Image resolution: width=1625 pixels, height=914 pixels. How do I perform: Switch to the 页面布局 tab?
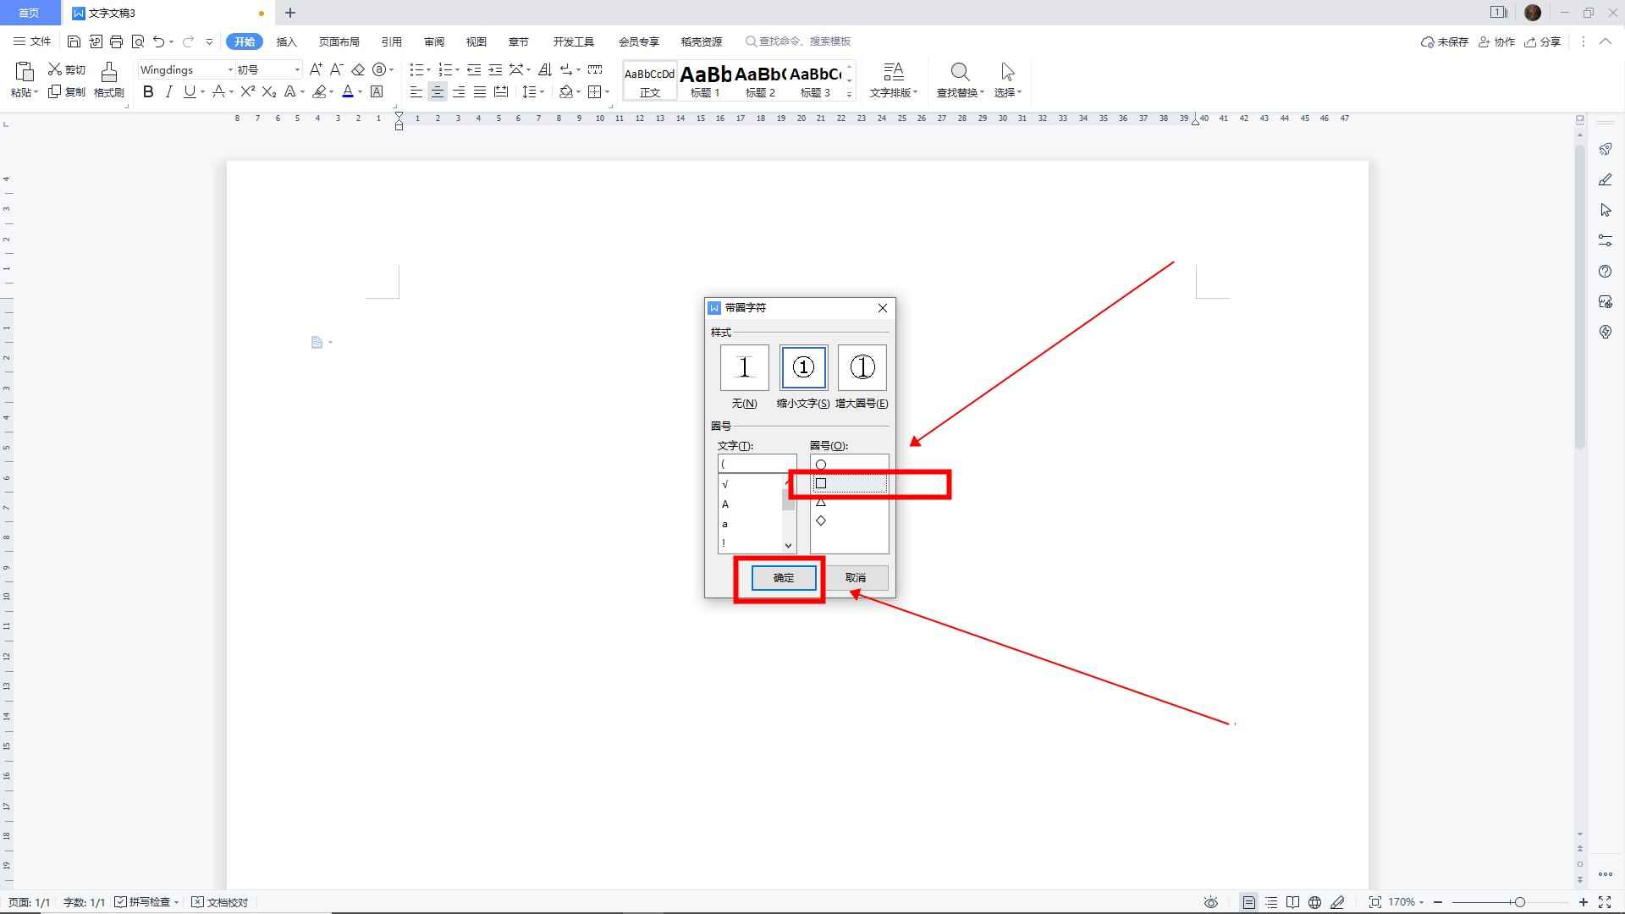pyautogui.click(x=339, y=41)
